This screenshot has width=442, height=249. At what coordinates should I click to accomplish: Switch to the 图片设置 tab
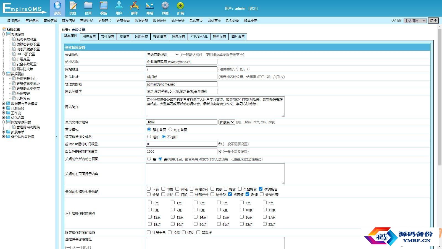238,37
